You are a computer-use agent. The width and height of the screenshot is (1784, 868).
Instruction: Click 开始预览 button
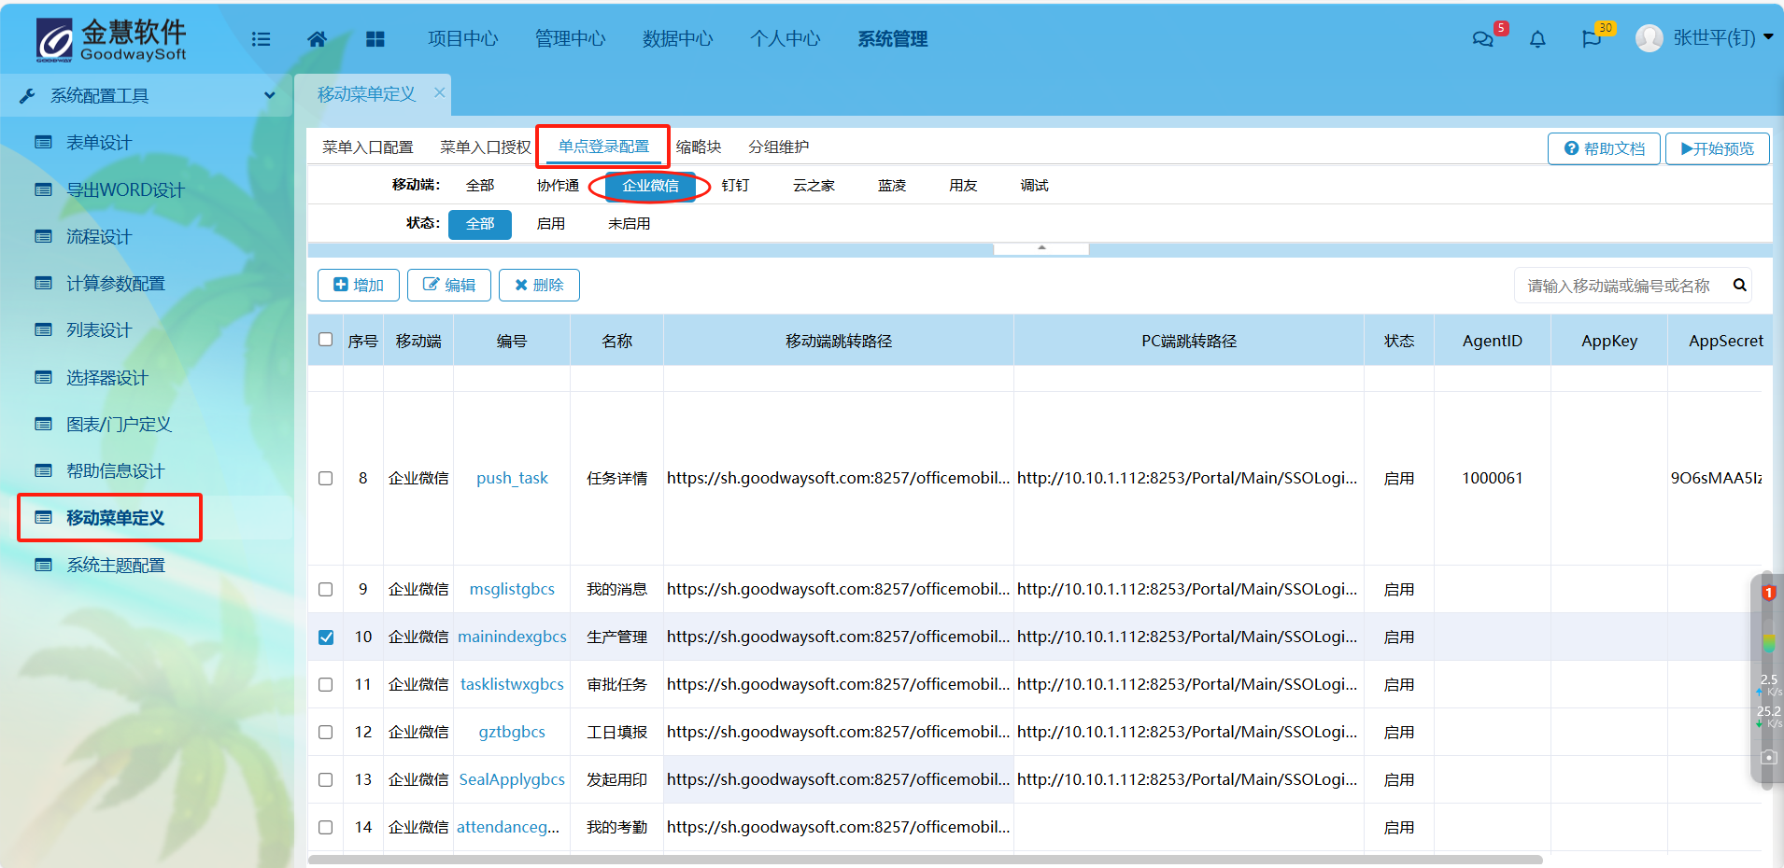pos(1717,148)
